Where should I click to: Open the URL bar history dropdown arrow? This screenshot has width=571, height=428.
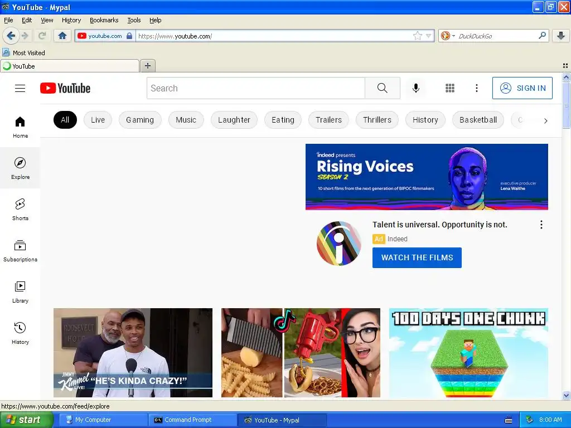click(429, 36)
